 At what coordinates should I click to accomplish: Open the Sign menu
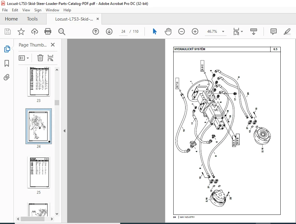pyautogui.click(x=38, y=10)
